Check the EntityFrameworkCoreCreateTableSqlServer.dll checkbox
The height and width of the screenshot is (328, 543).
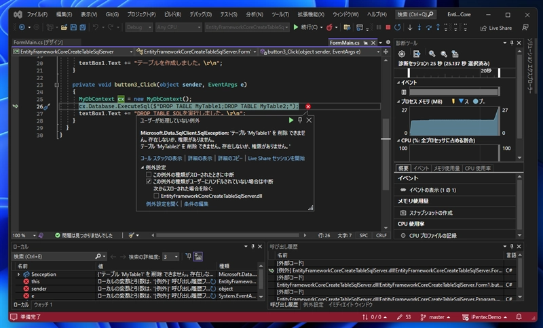(x=156, y=196)
